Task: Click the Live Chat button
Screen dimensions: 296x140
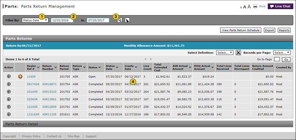Action: click(x=280, y=6)
